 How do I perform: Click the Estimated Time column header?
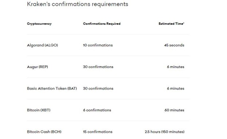point(171,24)
